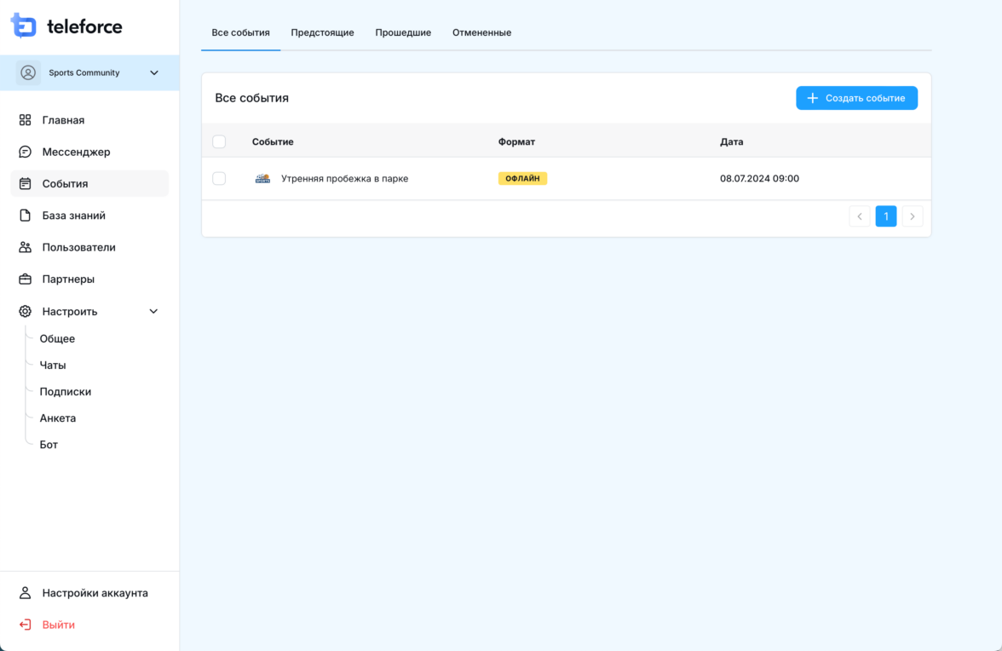1002x651 pixels.
Task: Click the Teleforce logo icon
Action: coord(24,26)
